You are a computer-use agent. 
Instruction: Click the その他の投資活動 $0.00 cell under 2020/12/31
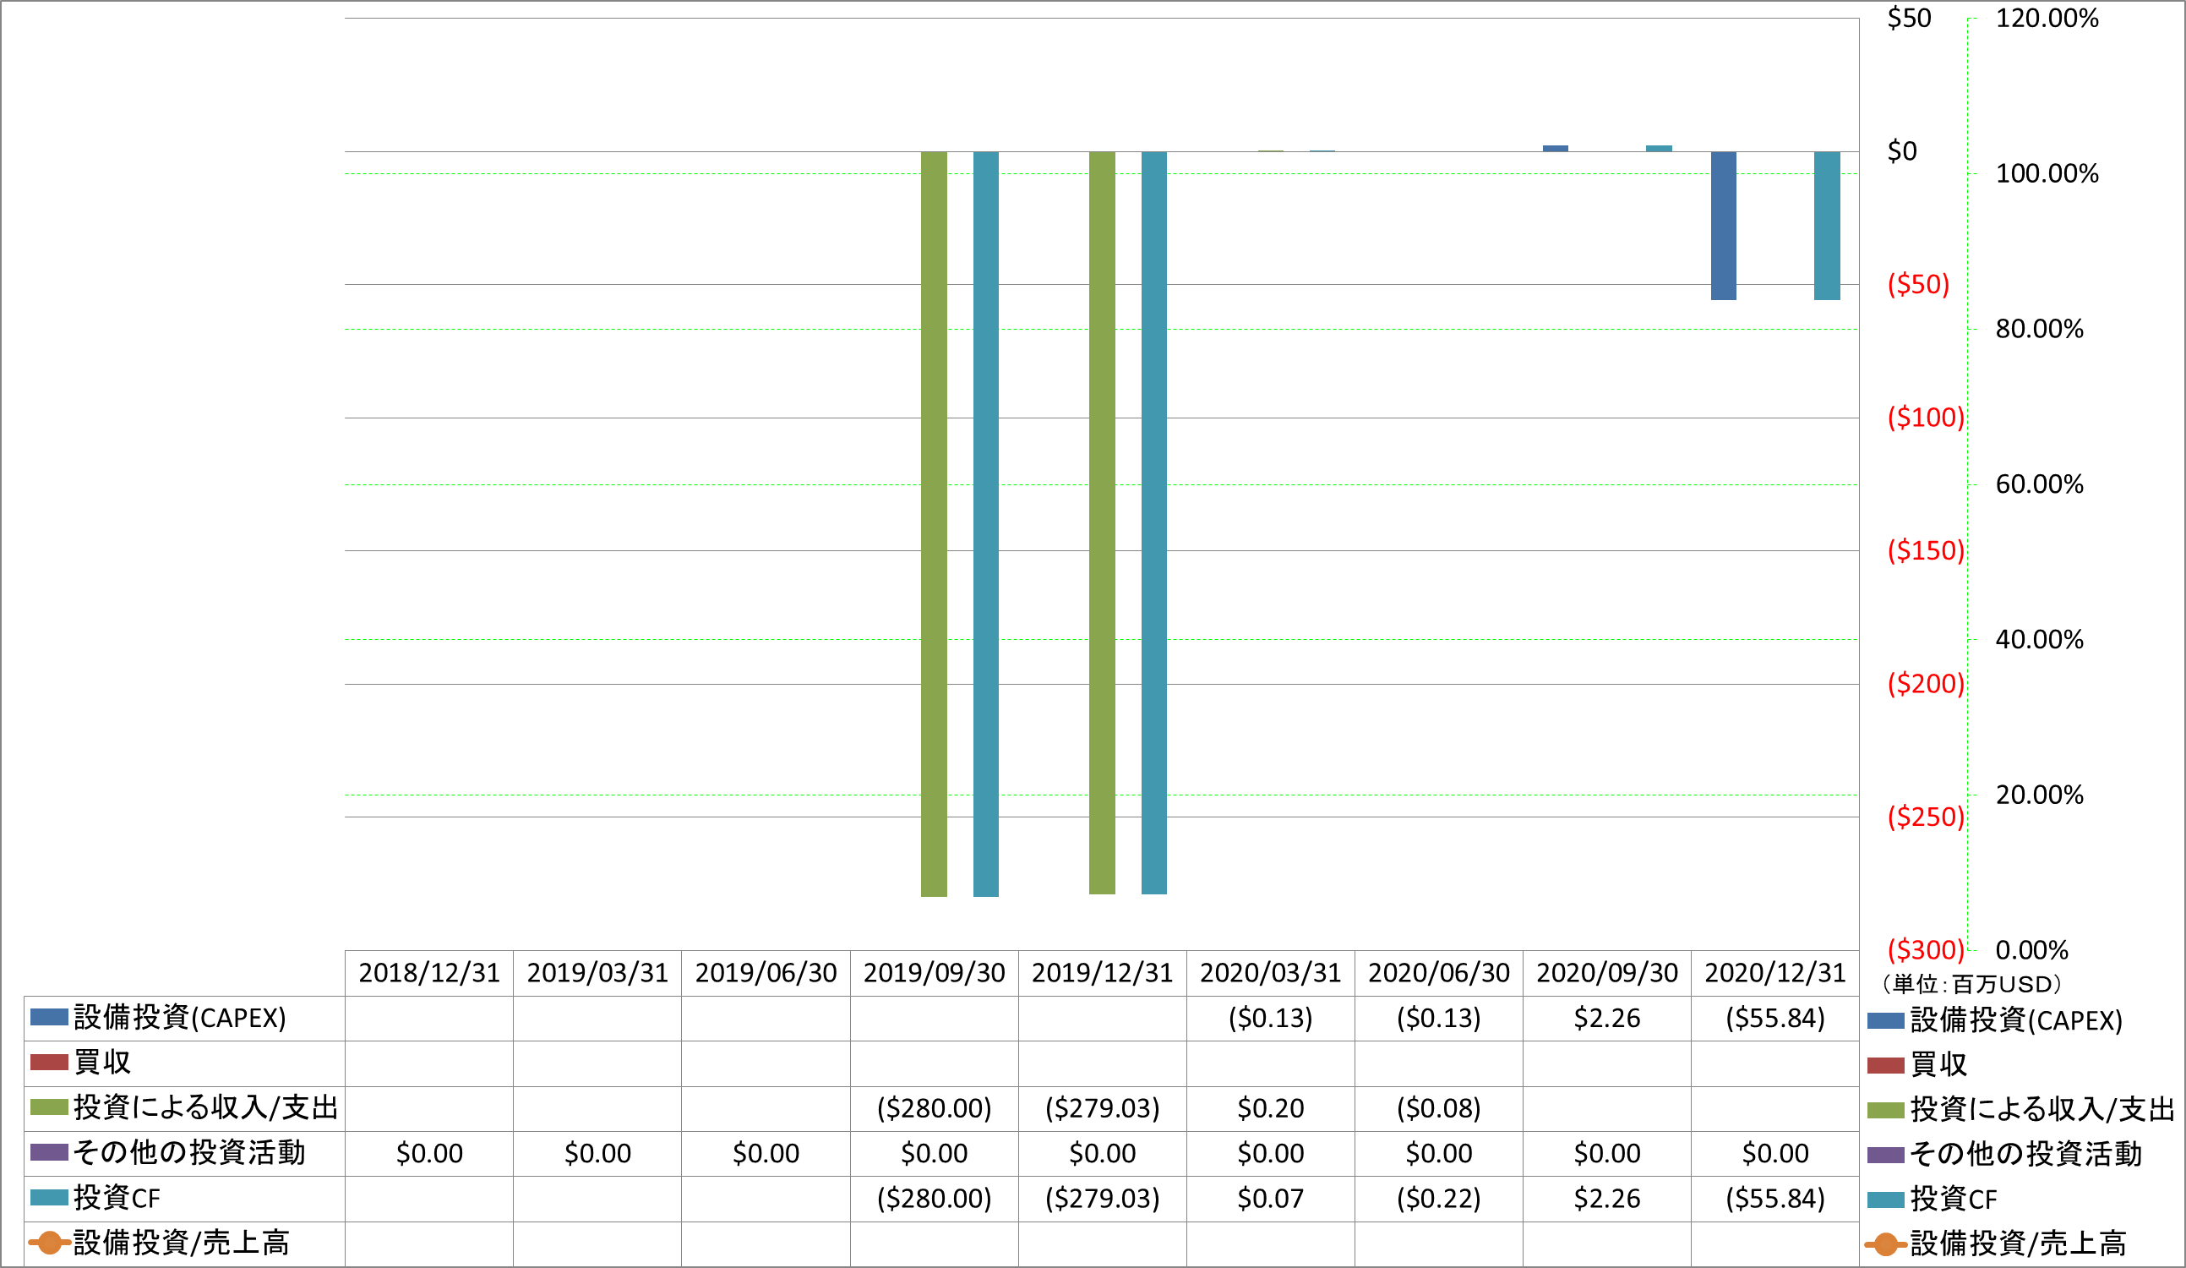click(x=1775, y=1153)
